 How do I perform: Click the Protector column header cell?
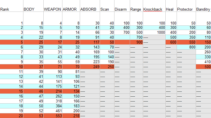point(186,10)
